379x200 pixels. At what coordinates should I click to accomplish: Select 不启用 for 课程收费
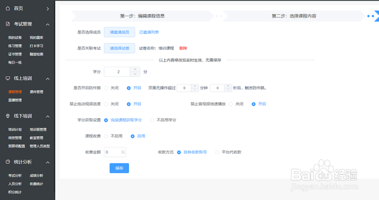click(113, 136)
